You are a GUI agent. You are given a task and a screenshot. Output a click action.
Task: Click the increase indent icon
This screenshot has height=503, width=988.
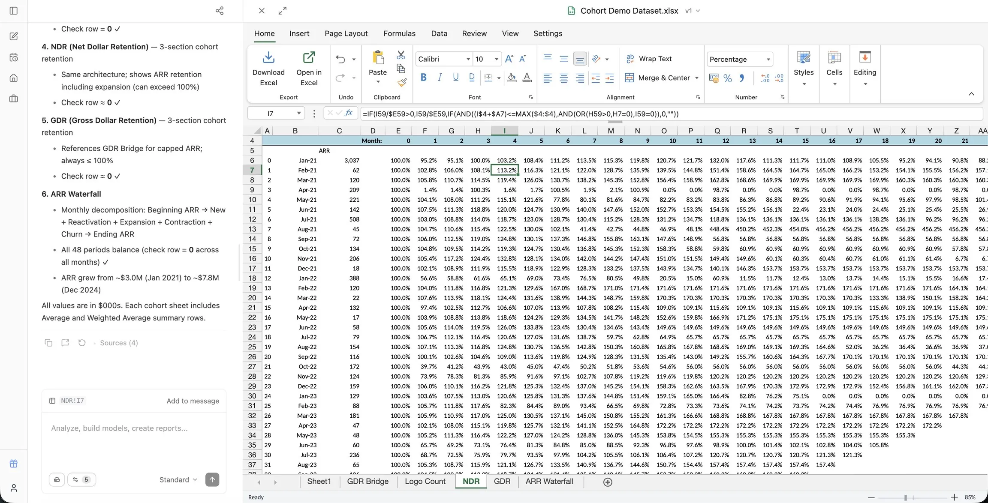point(609,78)
